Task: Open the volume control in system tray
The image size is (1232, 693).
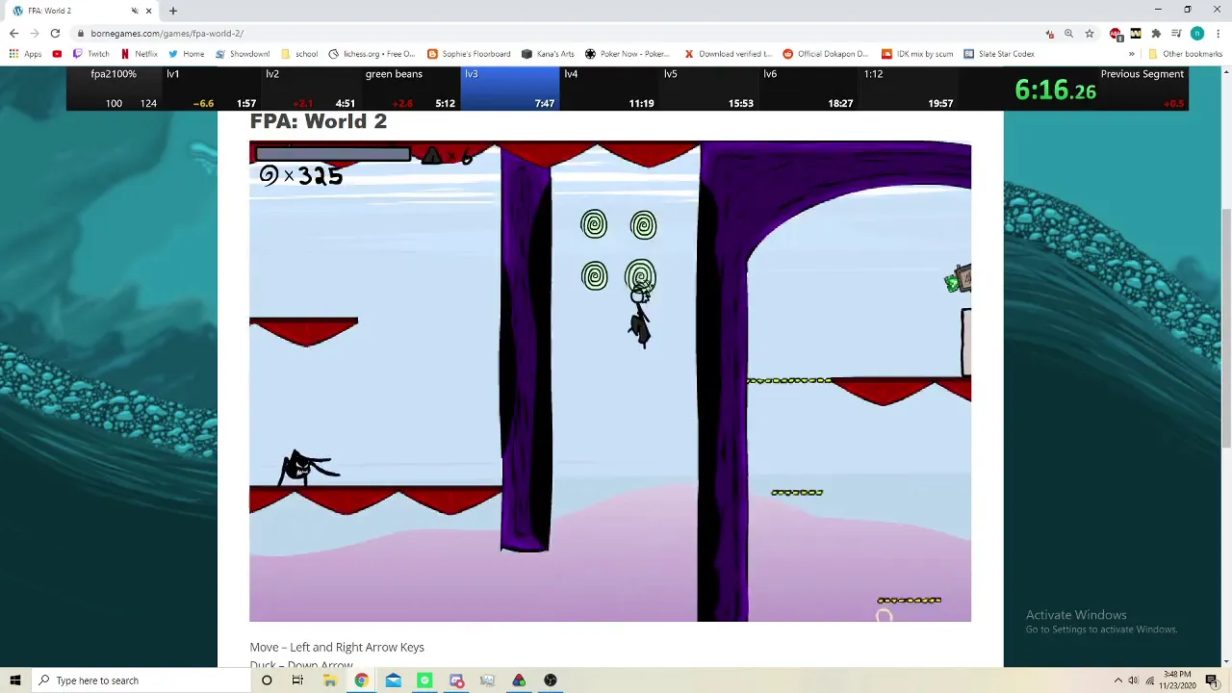Action: 1133,680
